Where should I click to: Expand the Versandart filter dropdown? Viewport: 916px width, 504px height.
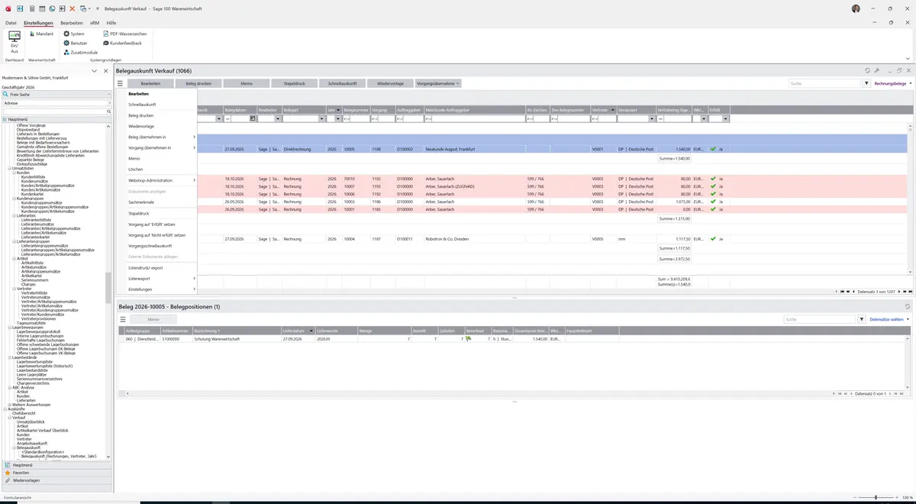tap(651, 119)
